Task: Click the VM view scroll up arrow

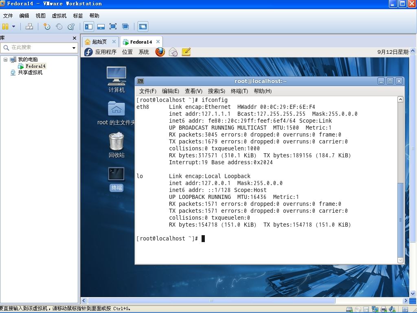Action: point(413,51)
